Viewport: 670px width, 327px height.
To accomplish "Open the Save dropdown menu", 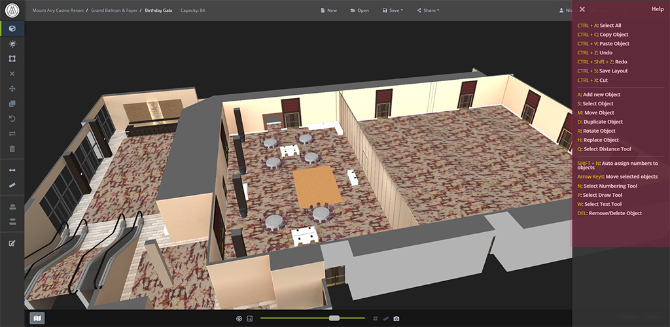I will point(395,10).
